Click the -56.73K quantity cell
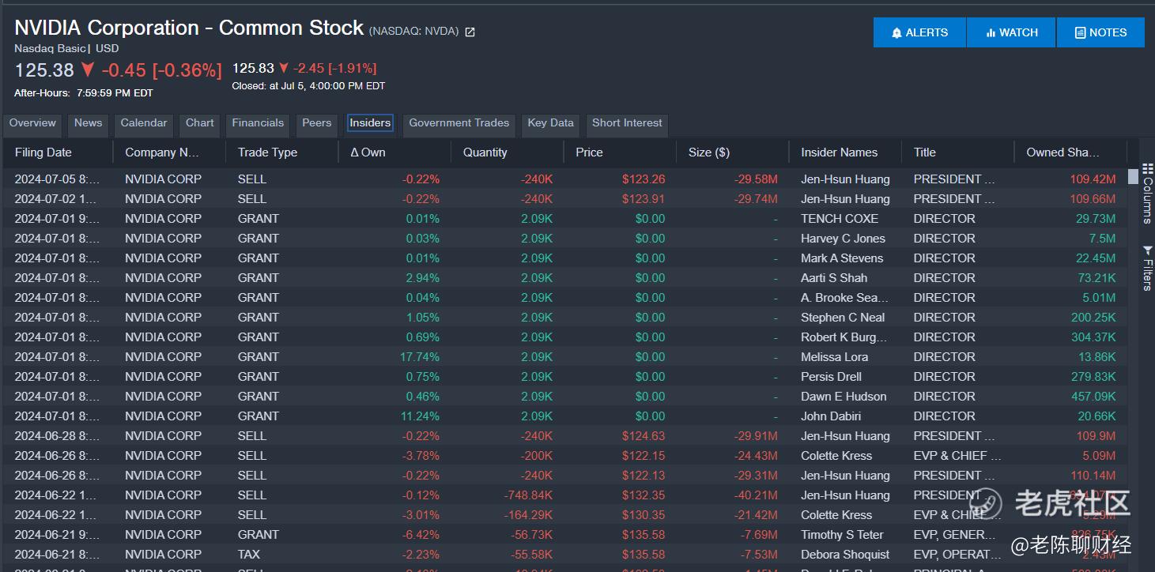This screenshot has height=572, width=1155. (532, 535)
